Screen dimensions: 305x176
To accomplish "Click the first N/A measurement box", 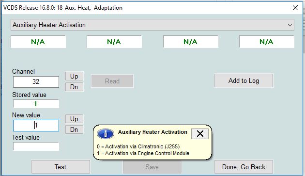I will point(38,42).
